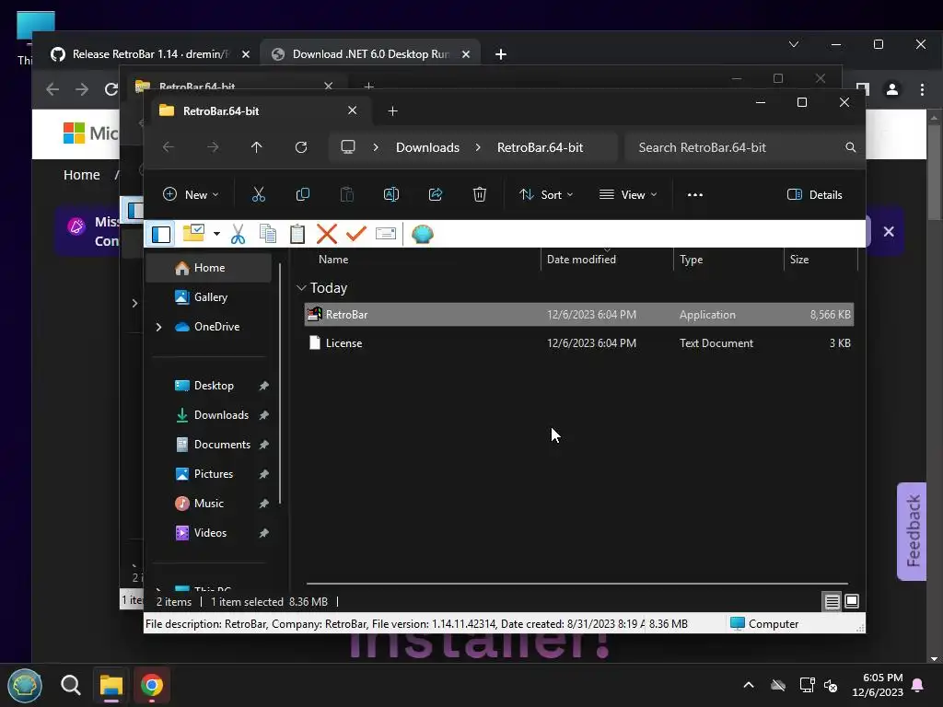Show hidden system tray icons chevron
This screenshot has width=943, height=707.
click(x=749, y=685)
